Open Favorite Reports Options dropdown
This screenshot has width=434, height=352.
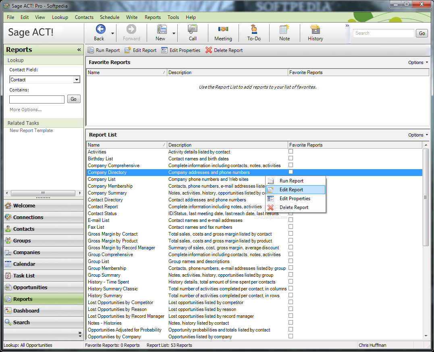tap(418, 62)
